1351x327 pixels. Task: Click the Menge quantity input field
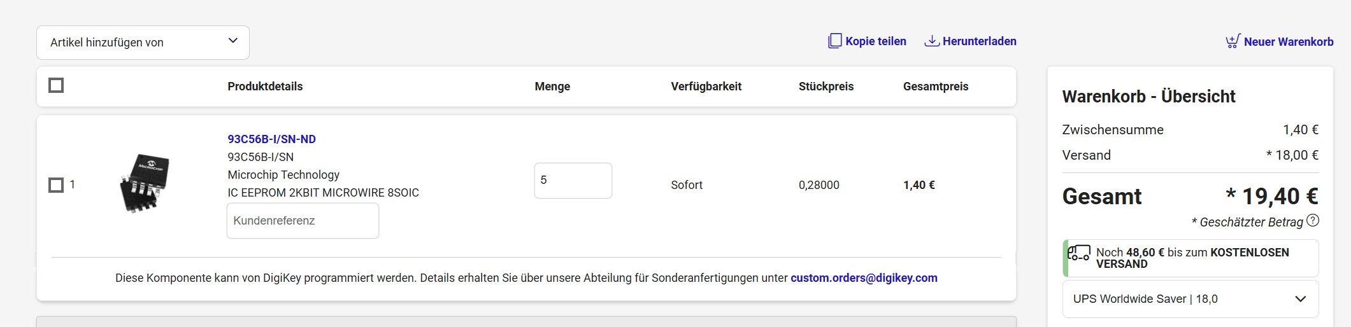coord(573,181)
